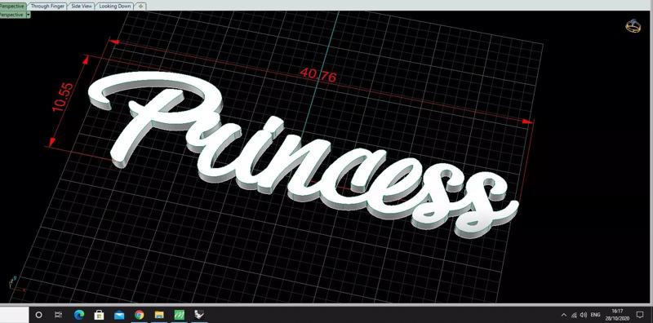Select the Looking Down viewport tab
Image resolution: width=653 pixels, height=323 pixels.
(115, 7)
